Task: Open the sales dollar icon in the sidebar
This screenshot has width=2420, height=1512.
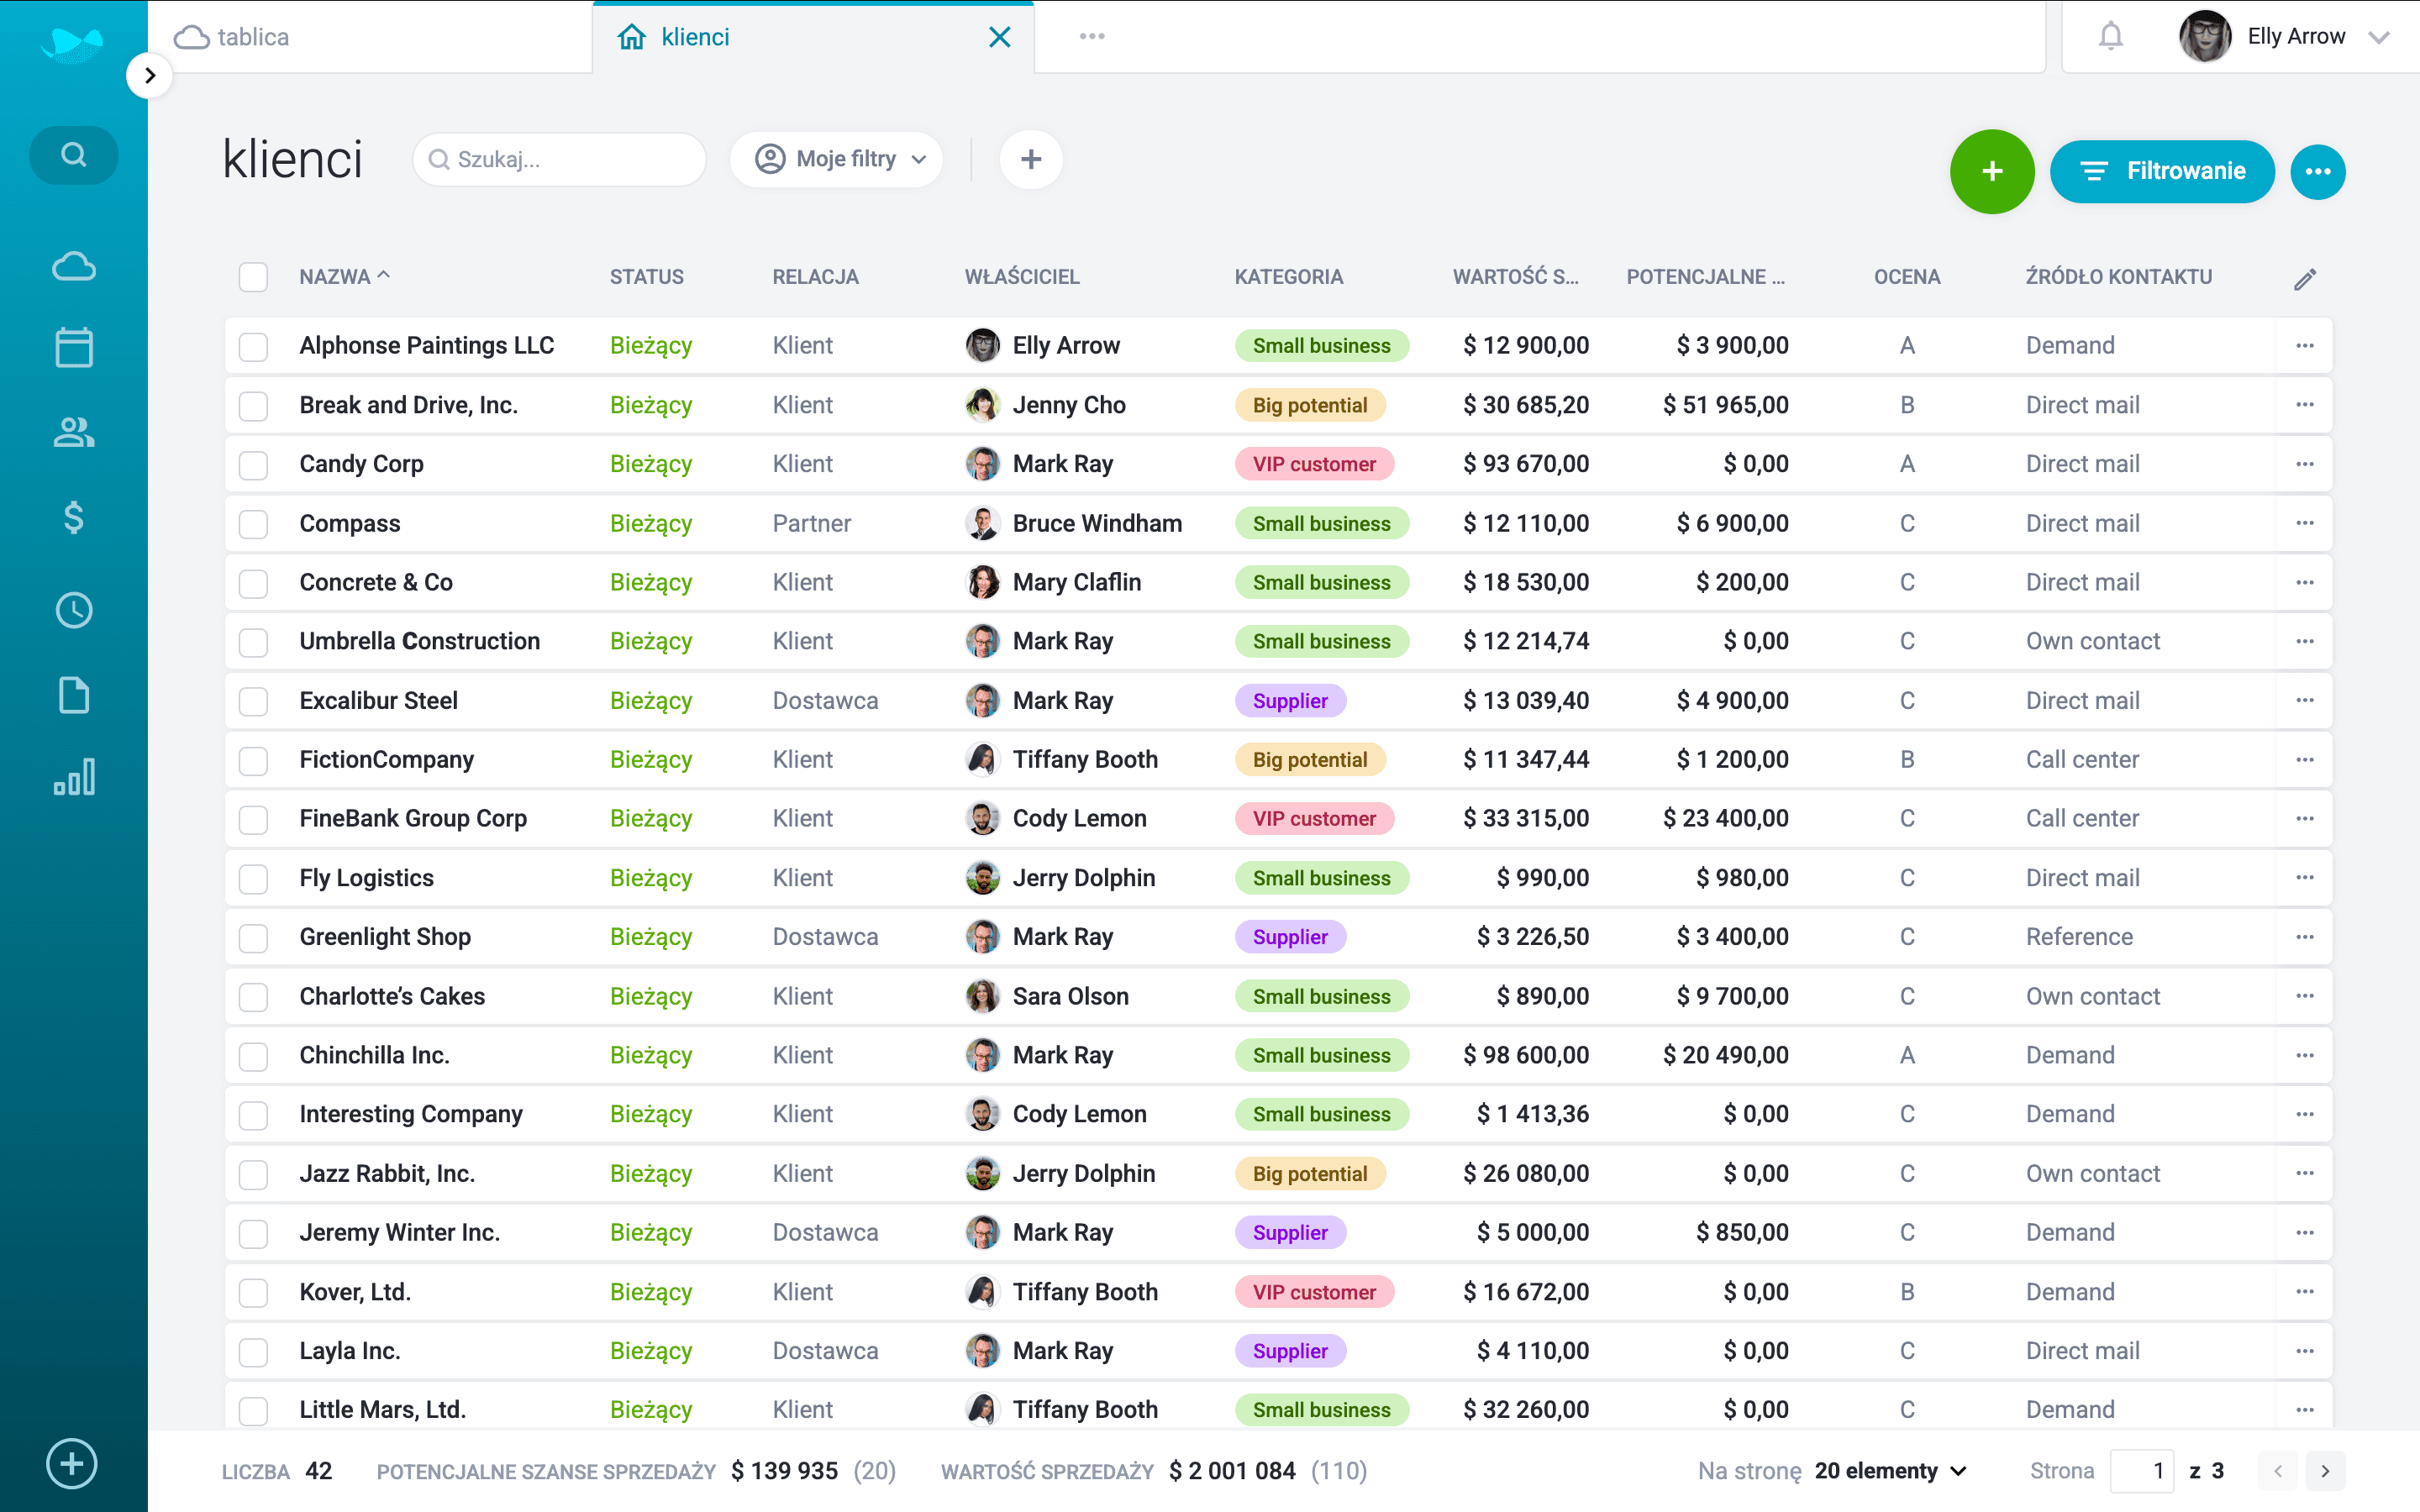Action: [74, 518]
